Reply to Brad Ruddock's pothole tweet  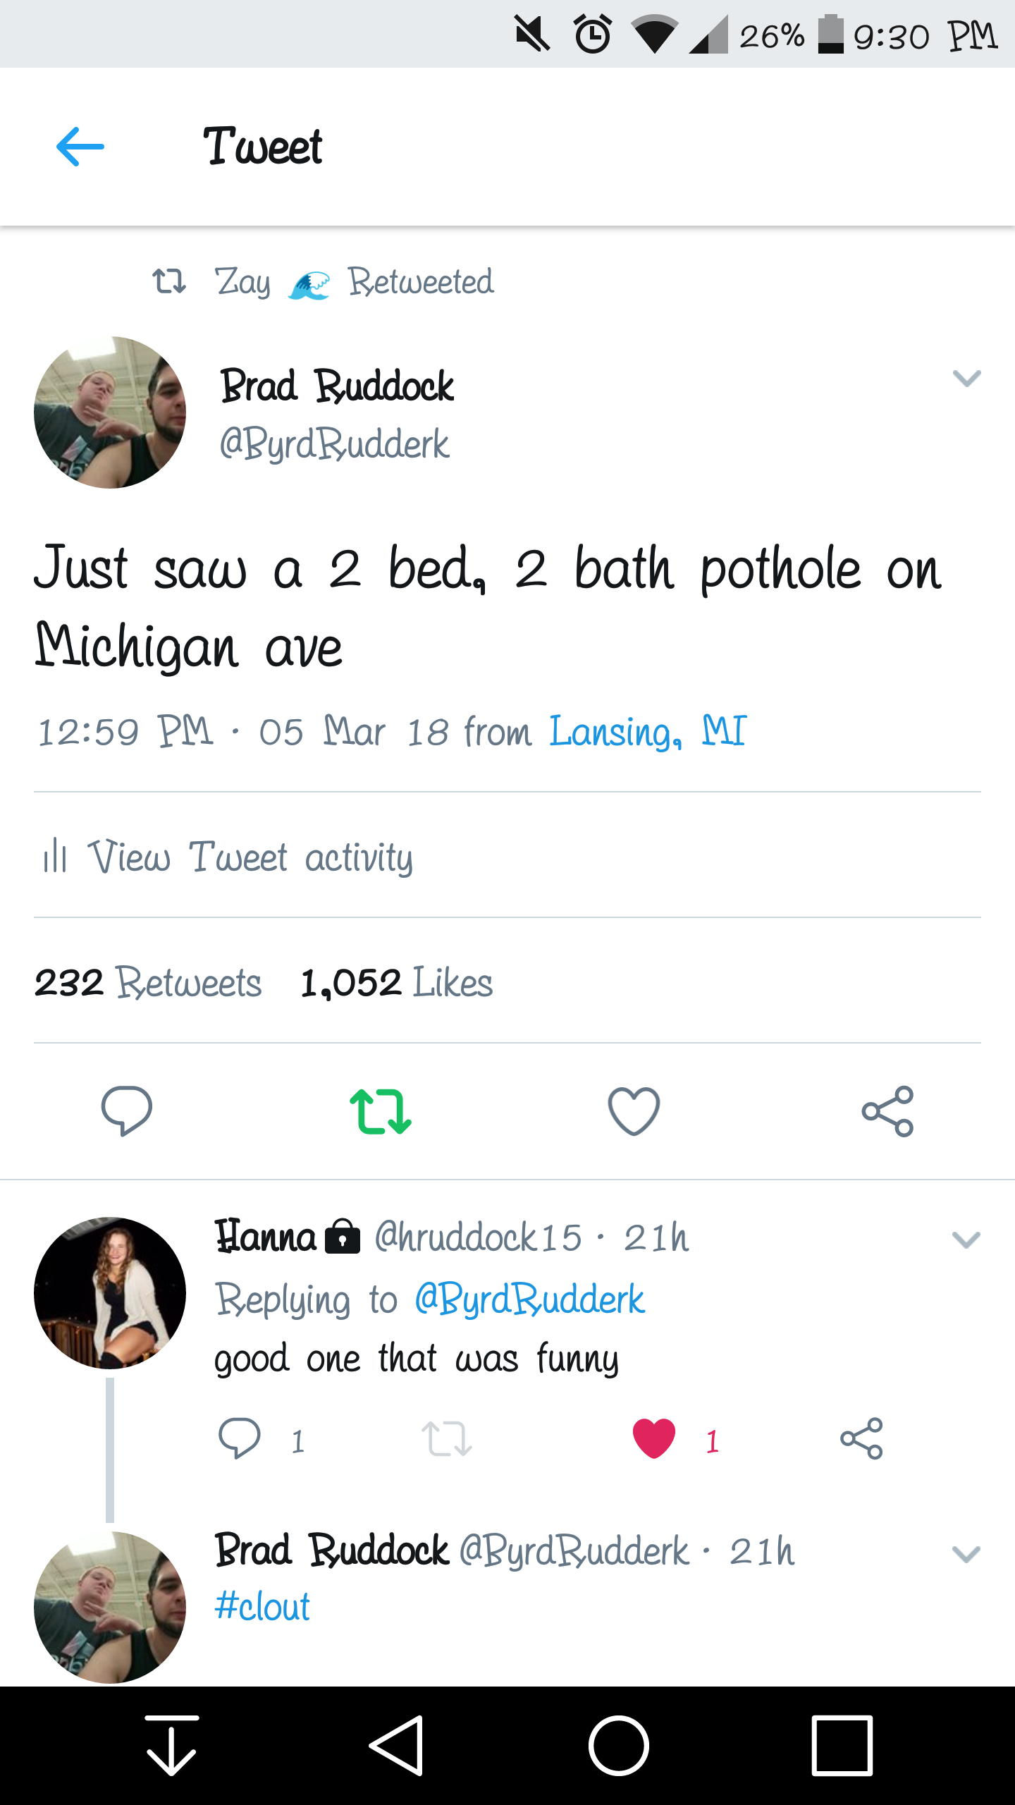tap(127, 1111)
